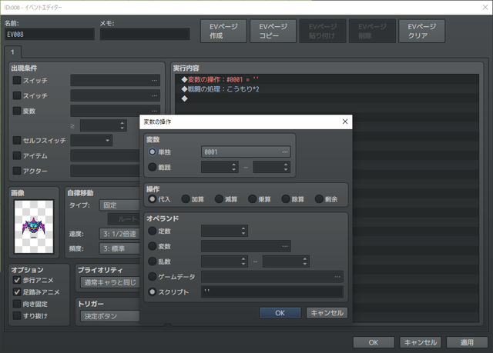Check the すり抜け option
493x353 pixels.
coord(17,315)
